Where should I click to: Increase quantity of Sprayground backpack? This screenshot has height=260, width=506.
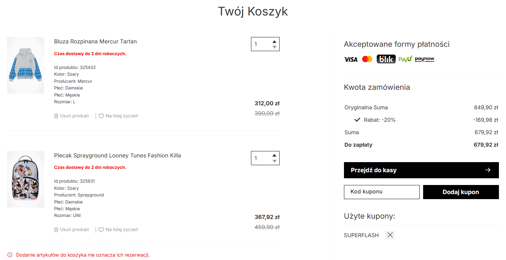click(x=275, y=155)
